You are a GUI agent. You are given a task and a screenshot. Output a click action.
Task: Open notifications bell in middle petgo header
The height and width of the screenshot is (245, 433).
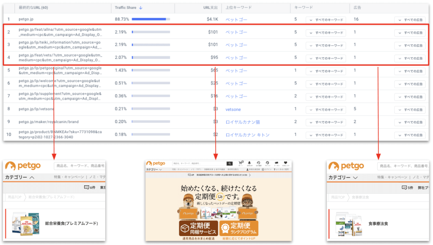(x=249, y=163)
